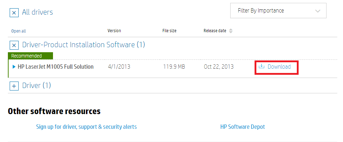Viewport: 343px width, 142px height.
Task: Click the All drivers heading text
Action: (37, 12)
